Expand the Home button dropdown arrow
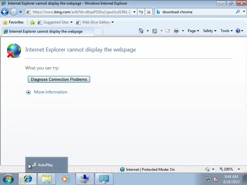 pyautogui.click(x=148, y=31)
